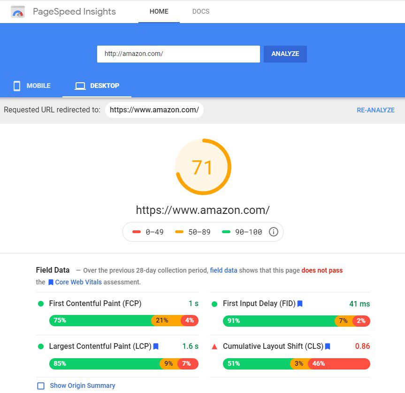This screenshot has height=393, width=405.
Task: Click the Cumulative Layout Shift (CLS) label
Action: 273,346
